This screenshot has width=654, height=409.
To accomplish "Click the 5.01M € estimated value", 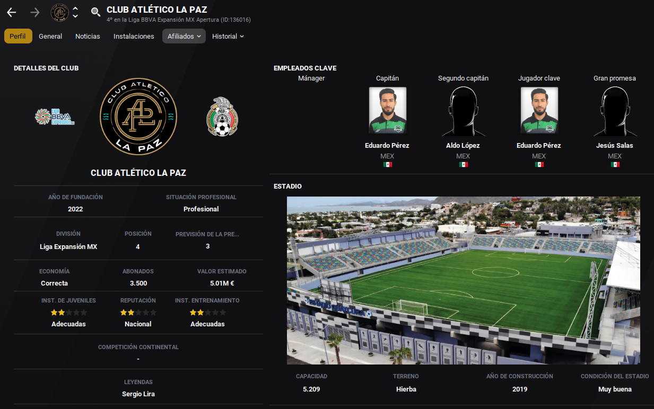I will pyautogui.click(x=222, y=283).
